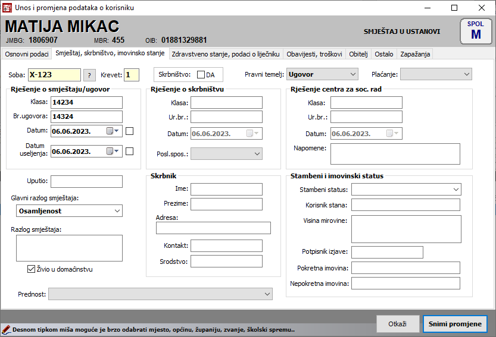Toggle checkbox next to Datum useljenja
This screenshot has height=337, width=496.
tap(130, 152)
